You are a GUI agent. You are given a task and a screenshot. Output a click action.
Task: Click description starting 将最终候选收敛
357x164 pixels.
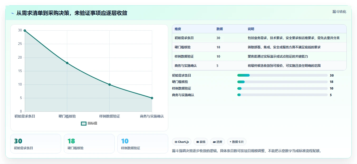pyautogui.click(x=284, y=66)
